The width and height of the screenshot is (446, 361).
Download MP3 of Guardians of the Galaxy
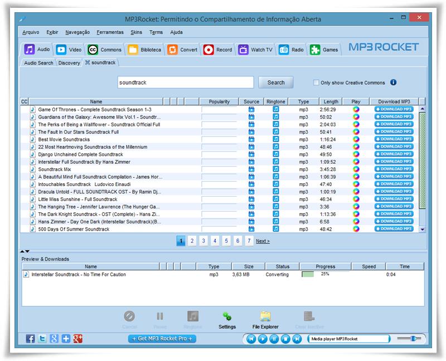[x=394, y=117]
